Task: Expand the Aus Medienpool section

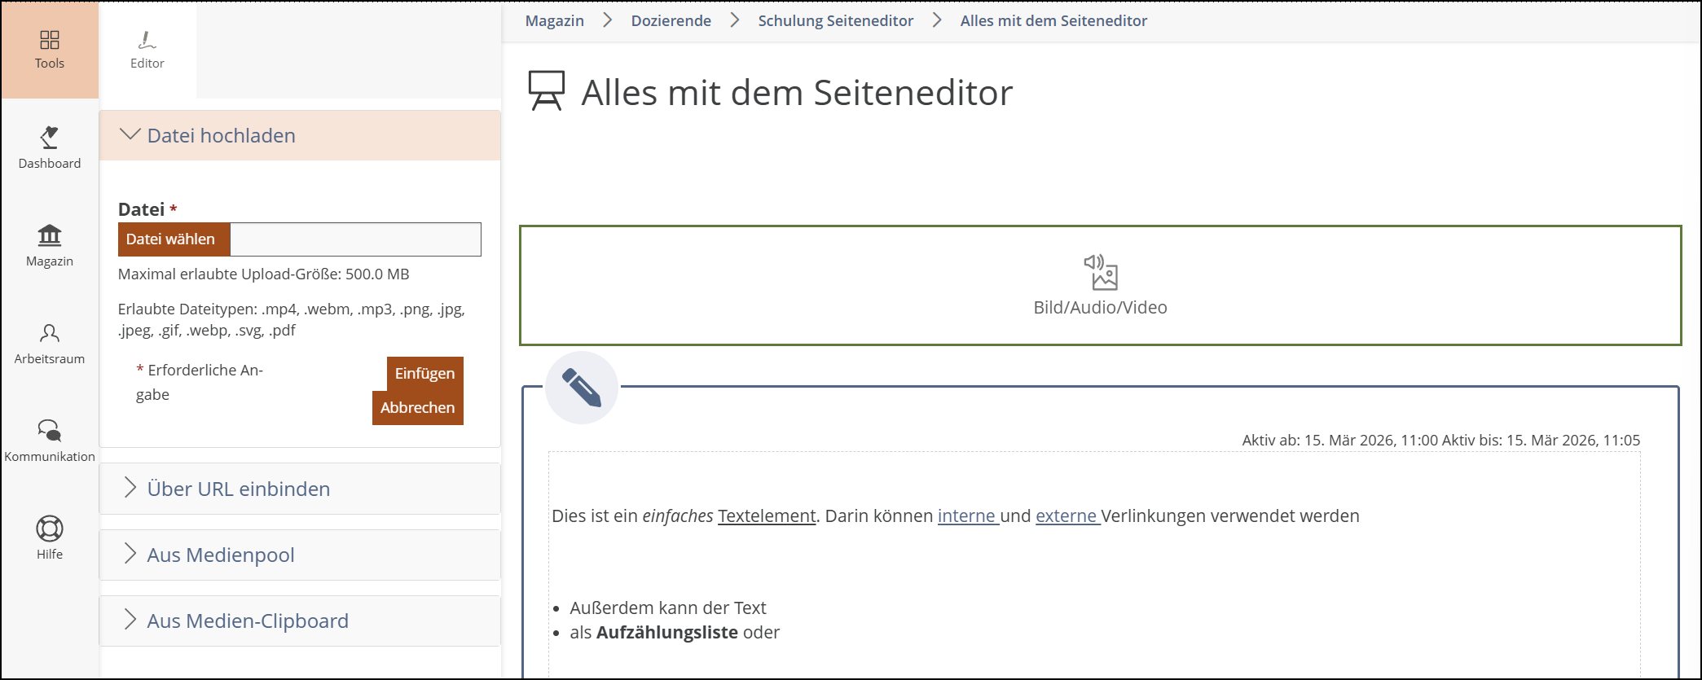Action: [x=221, y=555]
